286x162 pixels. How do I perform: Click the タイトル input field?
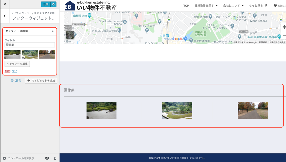tap(30, 45)
